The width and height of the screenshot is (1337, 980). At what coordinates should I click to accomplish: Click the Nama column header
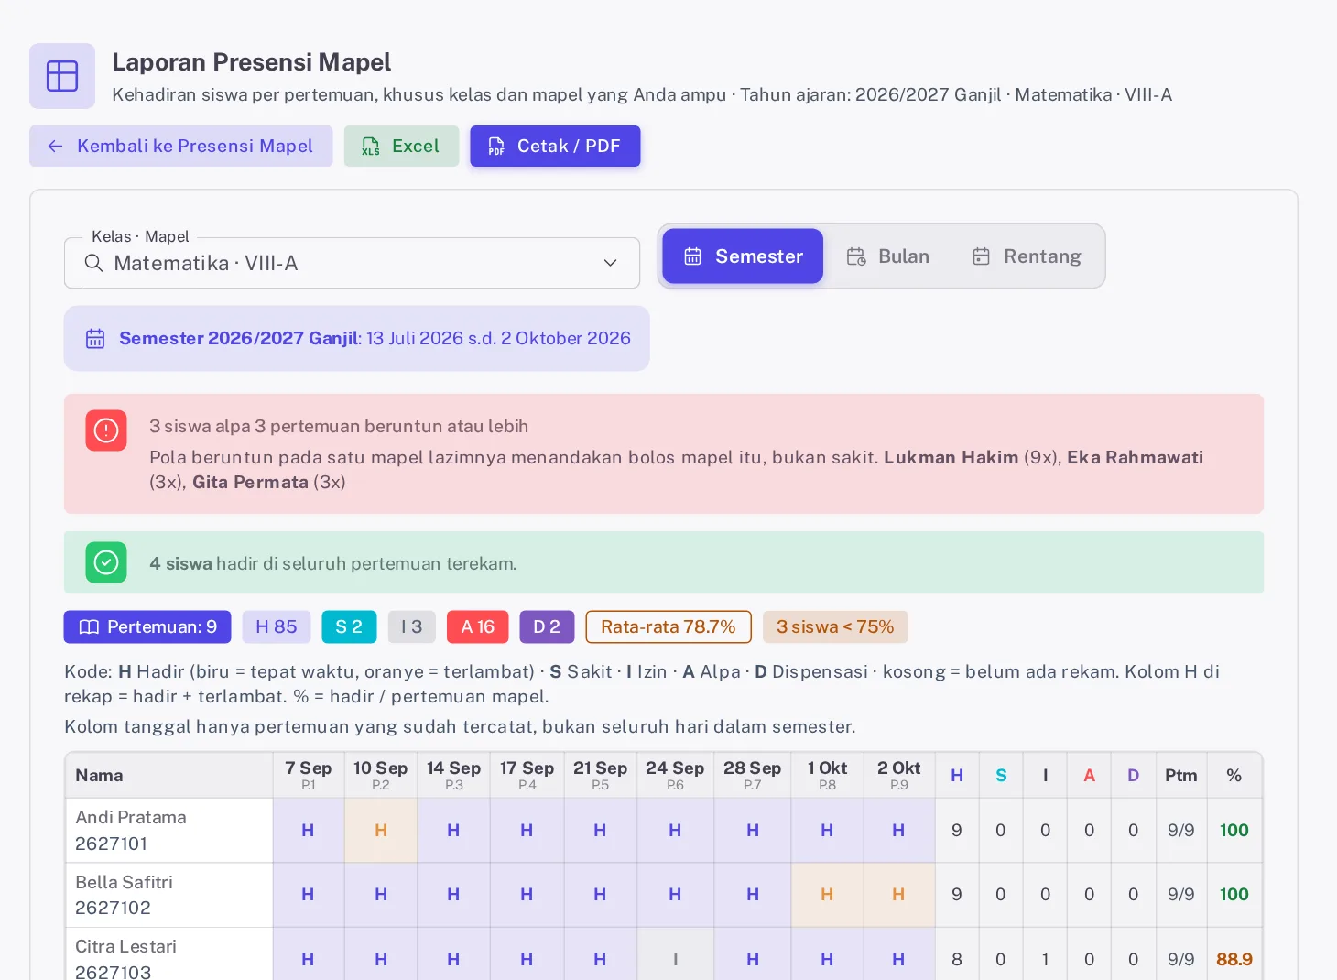[169, 776]
